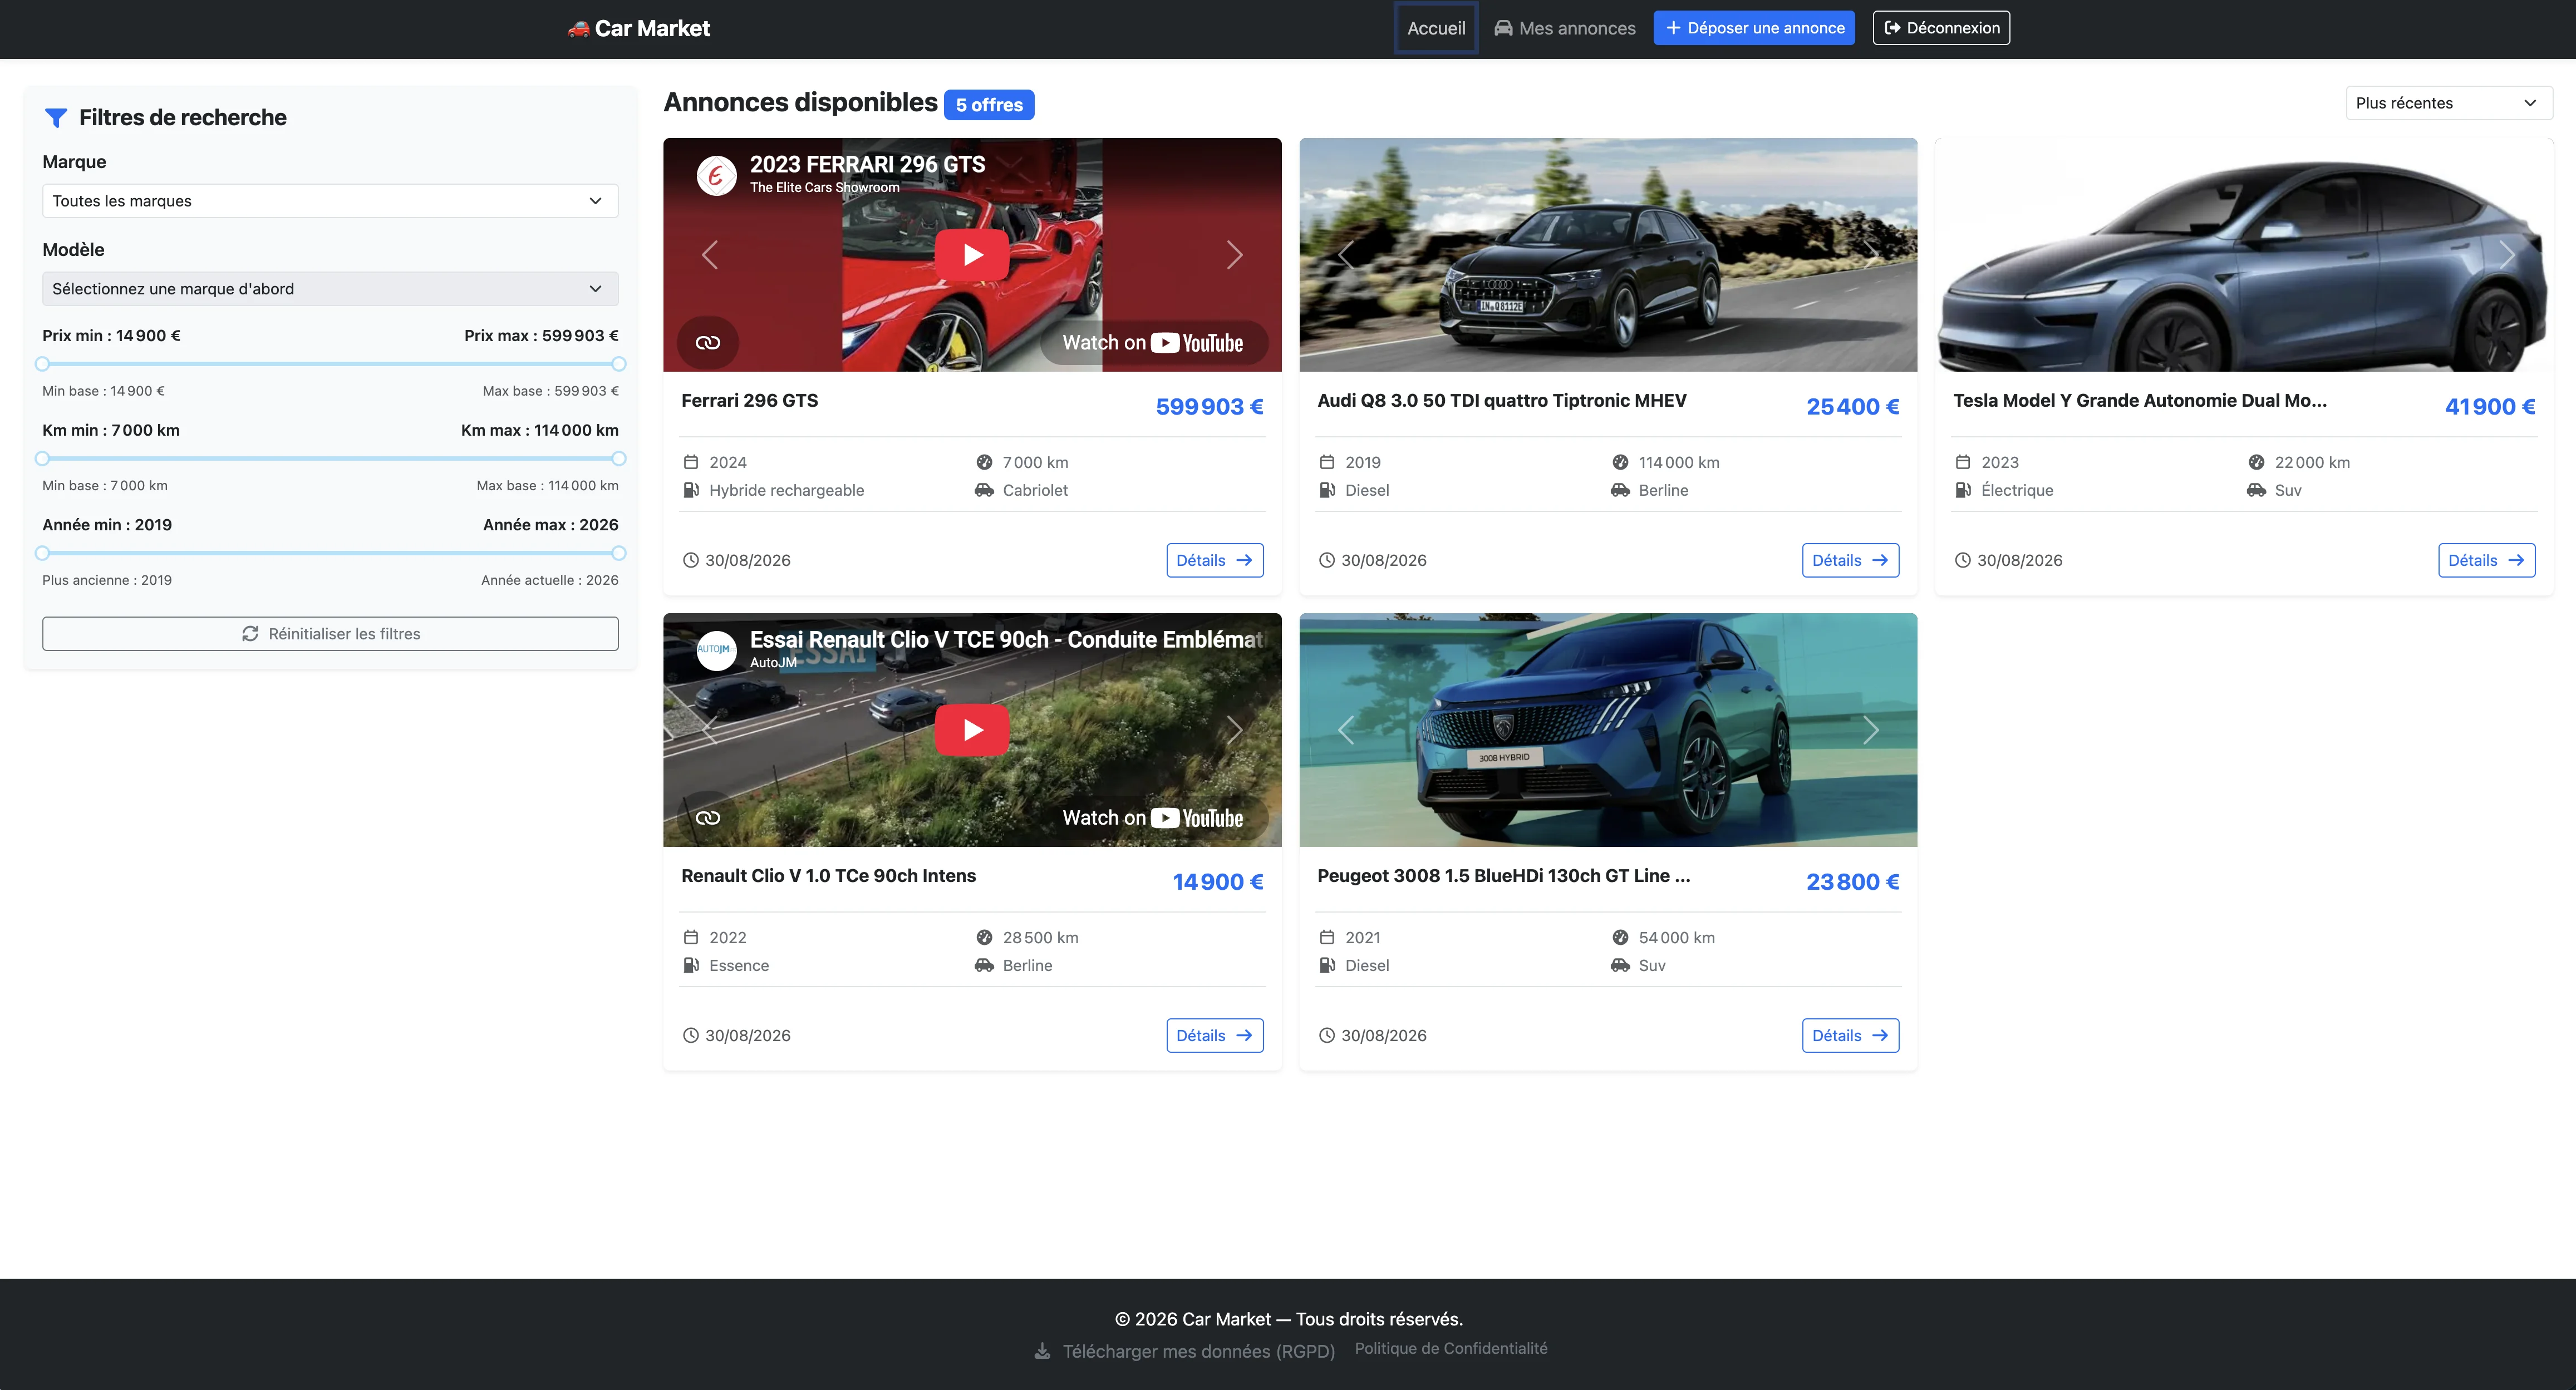Click Watch on YouTube on Clio video
The height and width of the screenshot is (1390, 2576).
[1153, 818]
